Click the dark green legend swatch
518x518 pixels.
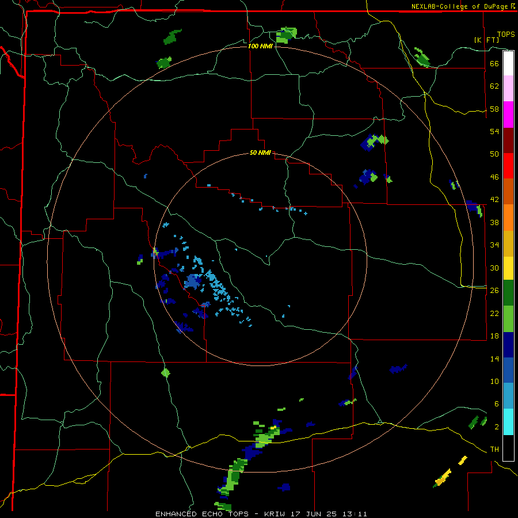pos(508,293)
